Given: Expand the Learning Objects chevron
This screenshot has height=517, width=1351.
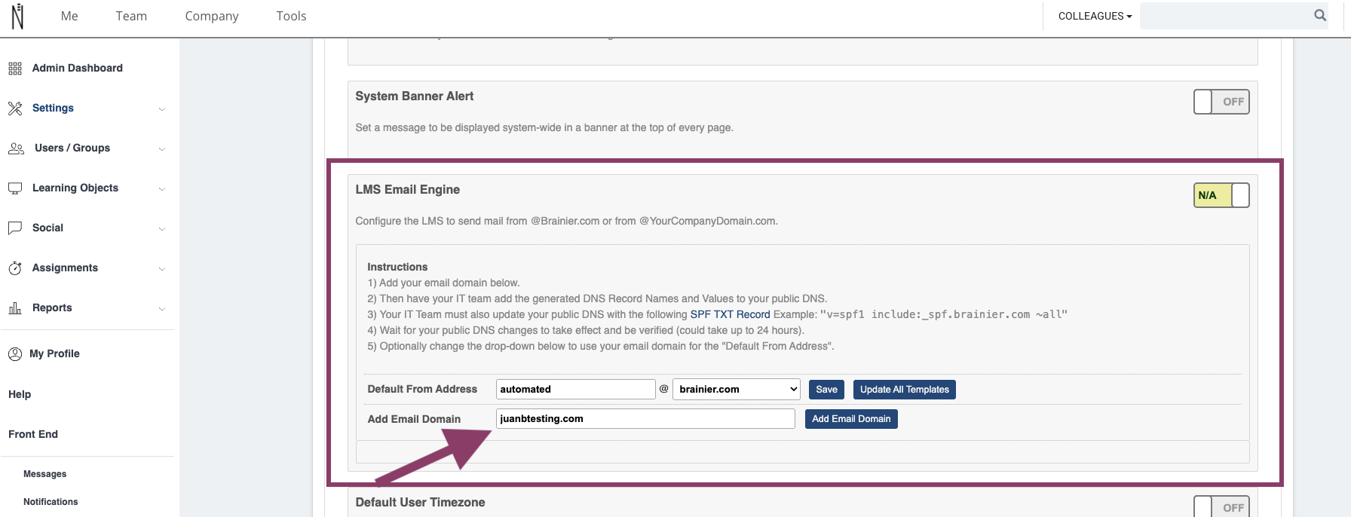Looking at the screenshot, I should [161, 189].
